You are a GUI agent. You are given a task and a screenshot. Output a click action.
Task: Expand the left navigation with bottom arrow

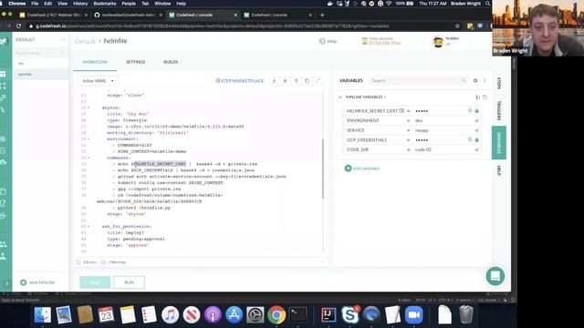click(x=6, y=283)
